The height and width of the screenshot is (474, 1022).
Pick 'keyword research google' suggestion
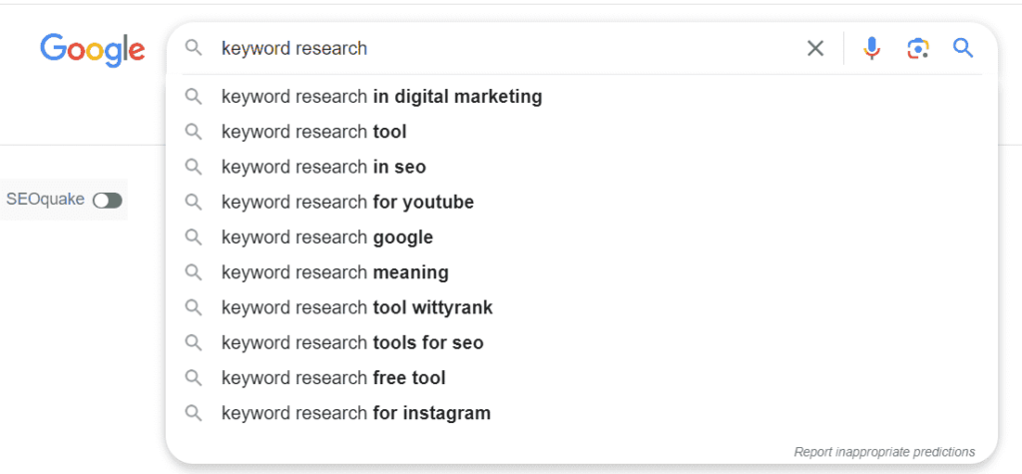coord(582,237)
